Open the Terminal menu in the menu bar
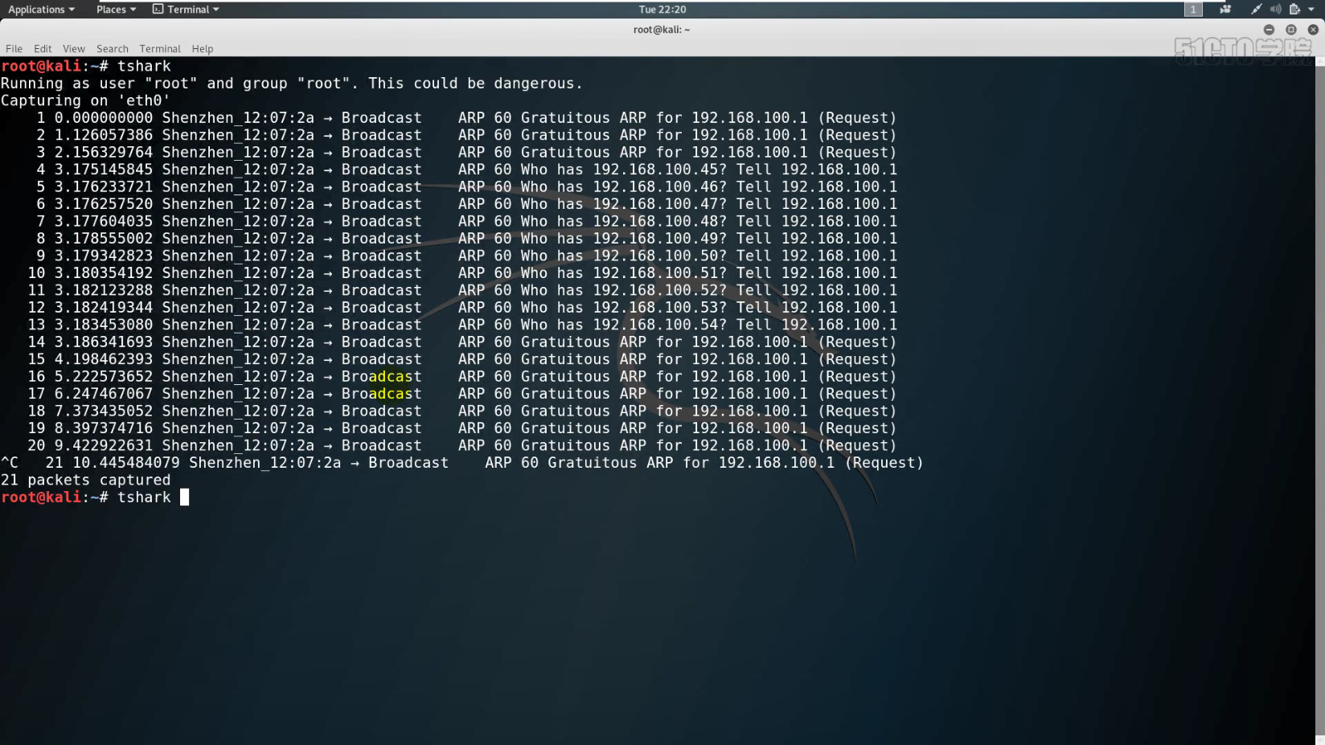 pyautogui.click(x=159, y=48)
